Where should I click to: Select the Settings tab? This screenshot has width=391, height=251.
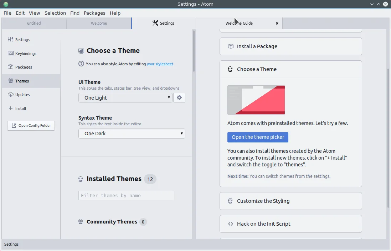(164, 23)
